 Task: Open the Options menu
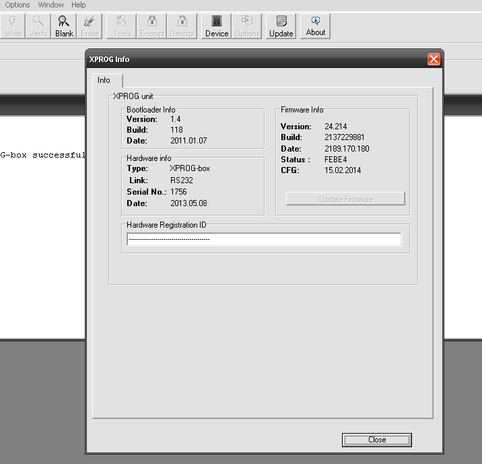click(x=18, y=5)
